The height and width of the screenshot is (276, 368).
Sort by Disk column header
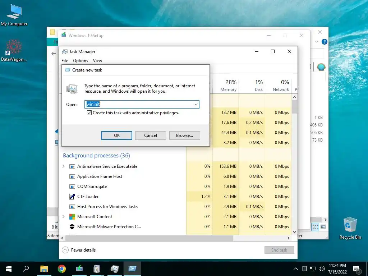click(x=252, y=86)
